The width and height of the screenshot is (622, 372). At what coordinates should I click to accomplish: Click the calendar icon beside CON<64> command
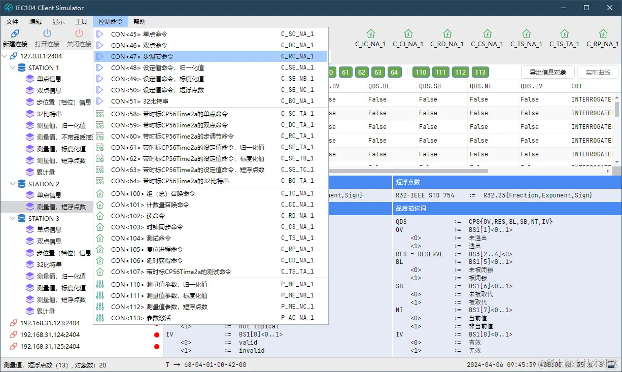click(100, 181)
